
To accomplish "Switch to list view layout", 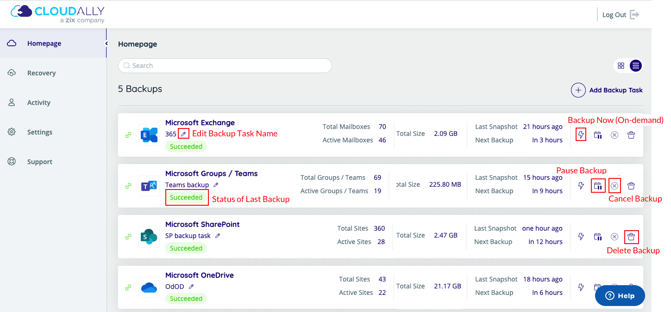I will tap(635, 66).
